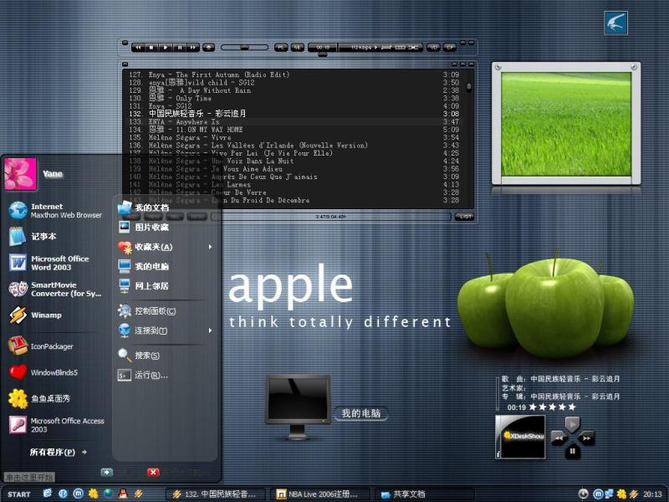This screenshot has width=669, height=502.
Task: Open Microsoft Office Access 2003
Action: click(x=67, y=425)
